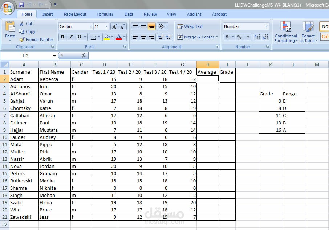Activate the Format Painter brush
This screenshot has height=230, width=329.
[x=36, y=40]
